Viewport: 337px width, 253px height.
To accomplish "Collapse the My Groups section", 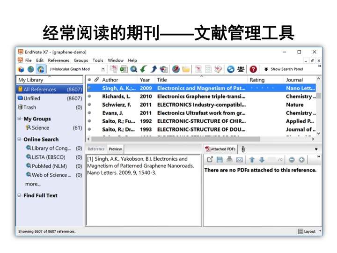I will [x=19, y=119].
